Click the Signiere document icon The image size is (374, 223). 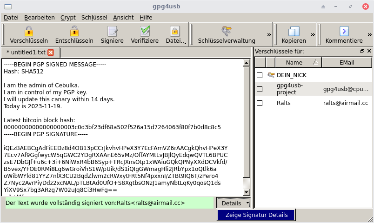(113, 31)
